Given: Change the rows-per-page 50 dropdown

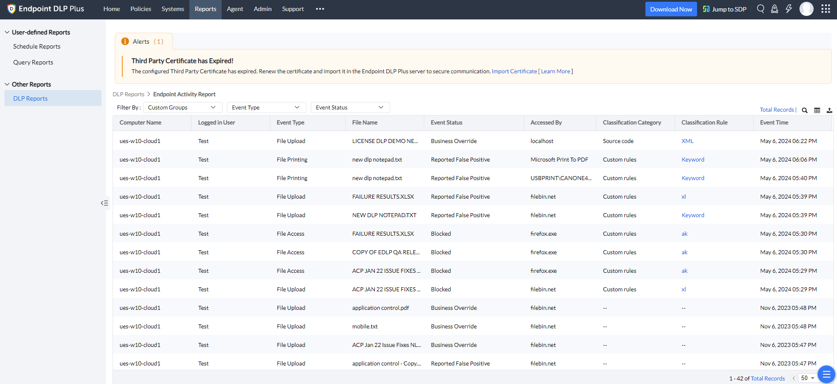Looking at the screenshot, I should [807, 378].
